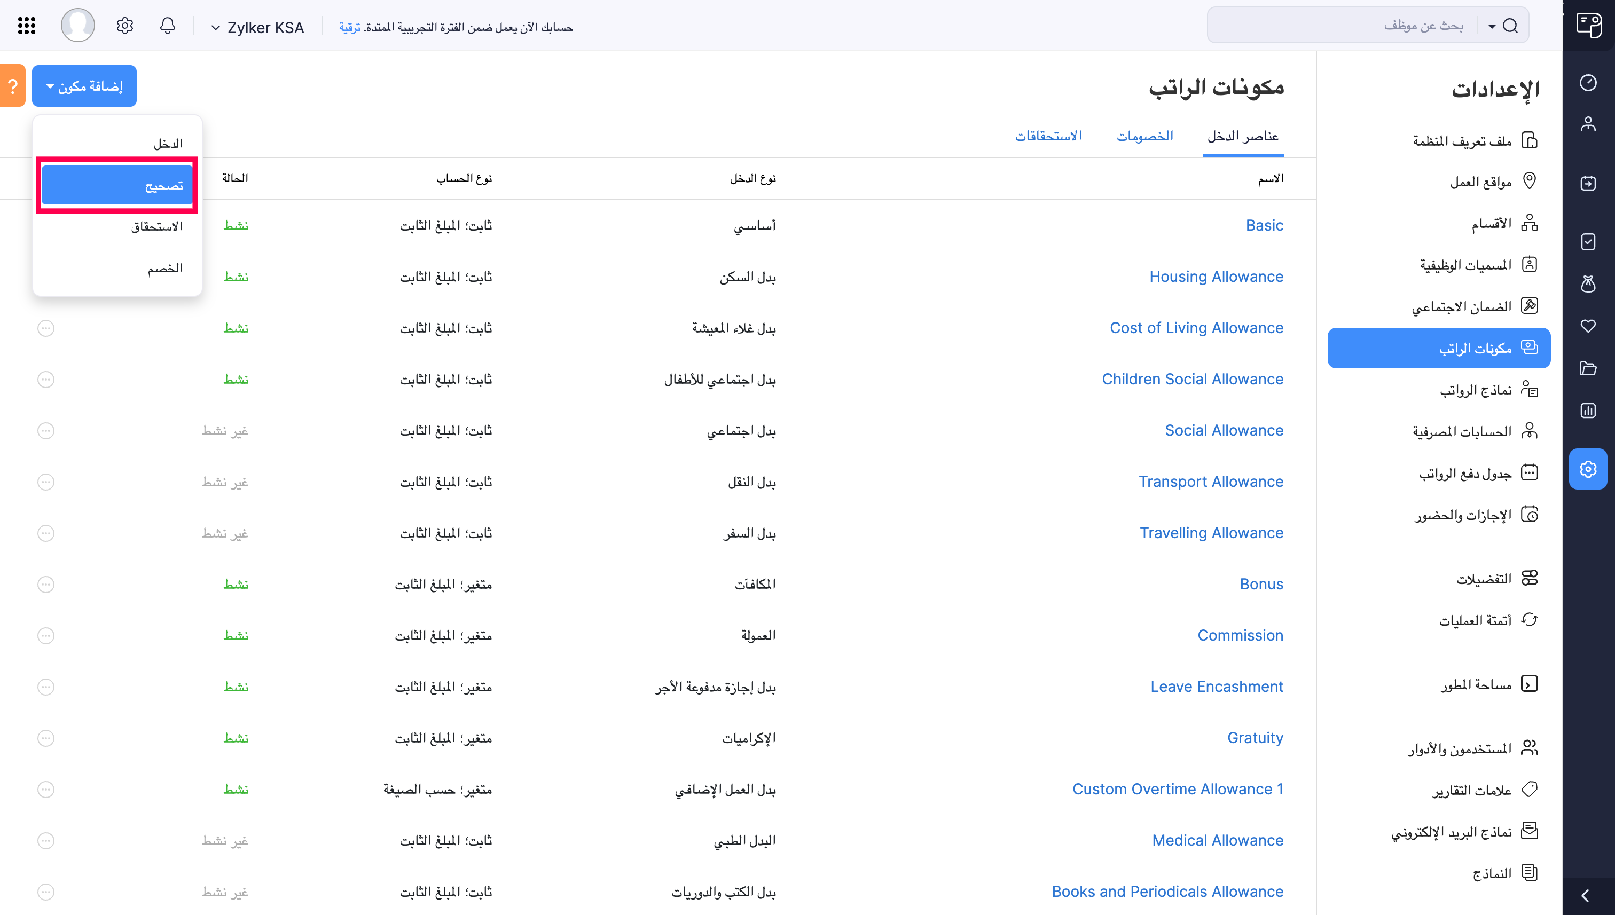Click the notification bell icon
The height and width of the screenshot is (915, 1615).
pyautogui.click(x=167, y=25)
